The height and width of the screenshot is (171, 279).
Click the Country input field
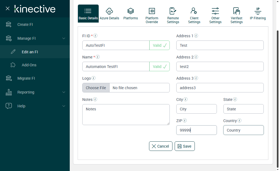click(243, 130)
